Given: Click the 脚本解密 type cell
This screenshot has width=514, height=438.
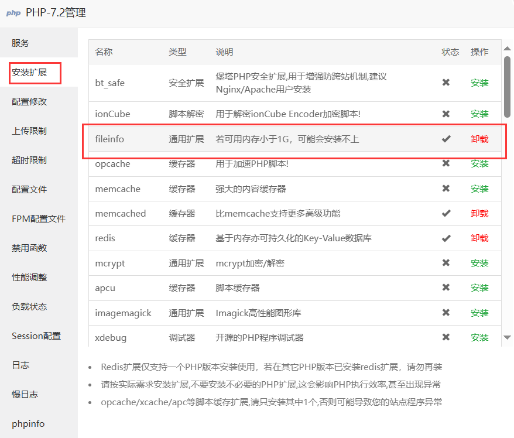Looking at the screenshot, I should click(186, 114).
